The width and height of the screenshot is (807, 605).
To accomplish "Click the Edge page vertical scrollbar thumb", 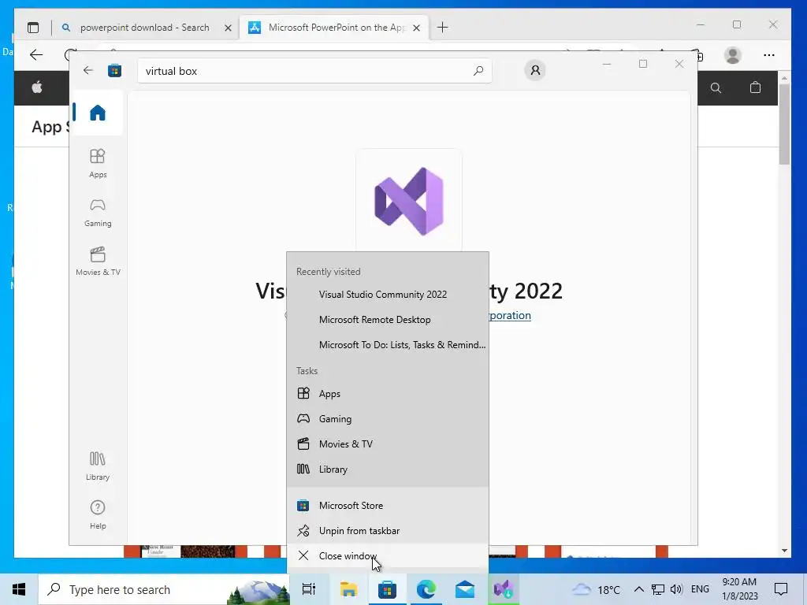I will coord(784,124).
